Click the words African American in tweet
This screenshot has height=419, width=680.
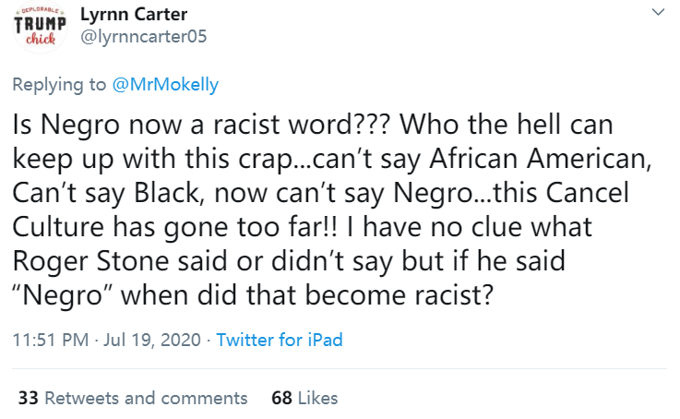pos(541,159)
